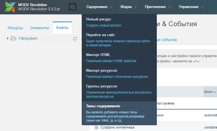The height and width of the screenshot is (131, 217).
Task: Switch to the Ресурсы tab
Action: click(x=15, y=28)
